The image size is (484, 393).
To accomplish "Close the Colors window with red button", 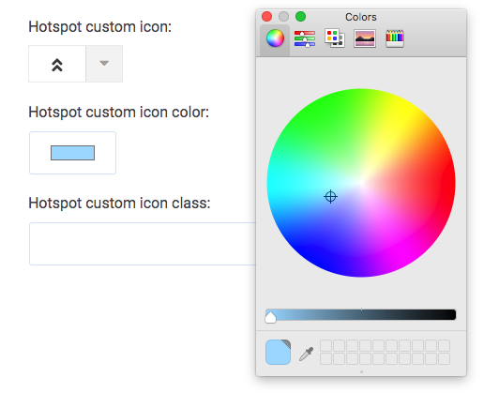I will (266, 16).
